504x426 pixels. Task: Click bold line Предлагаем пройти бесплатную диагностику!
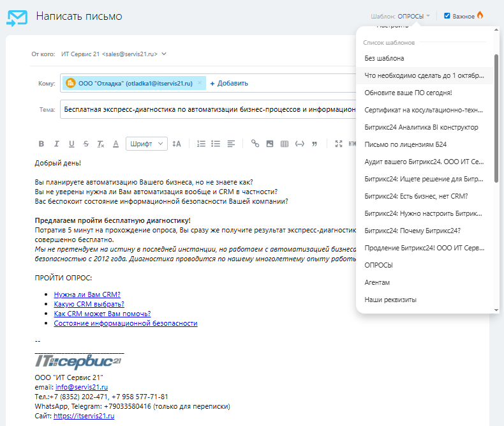point(112,220)
